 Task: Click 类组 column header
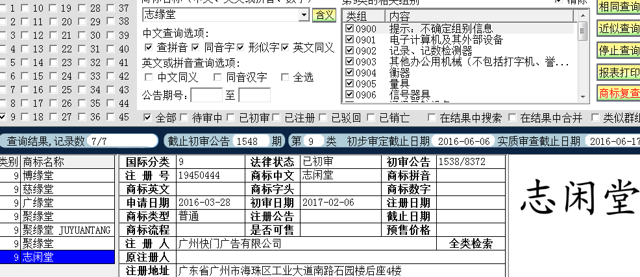pos(364,16)
